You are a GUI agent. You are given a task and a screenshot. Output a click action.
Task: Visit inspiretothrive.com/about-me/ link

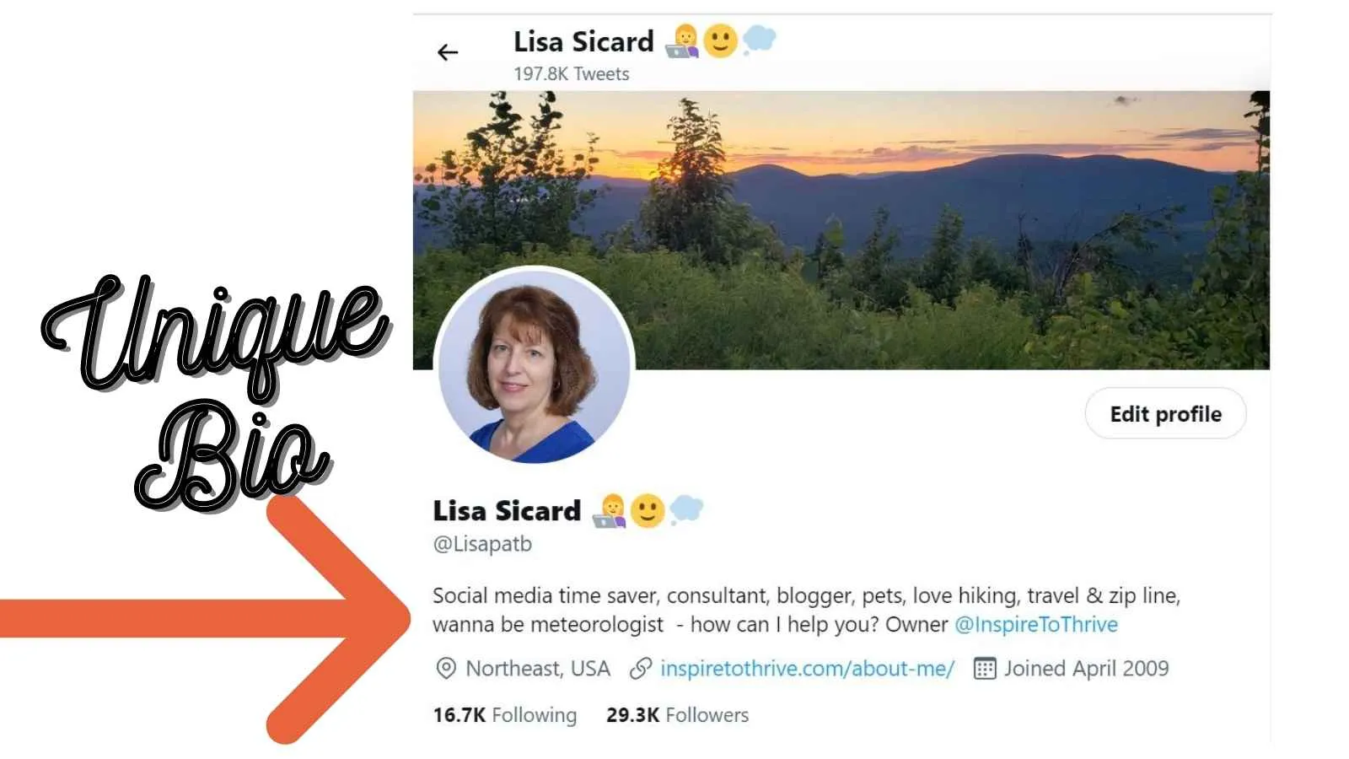click(x=807, y=669)
